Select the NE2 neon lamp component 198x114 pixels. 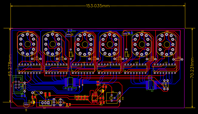coord(126,54)
